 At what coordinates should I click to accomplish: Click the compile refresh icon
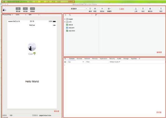90,9
